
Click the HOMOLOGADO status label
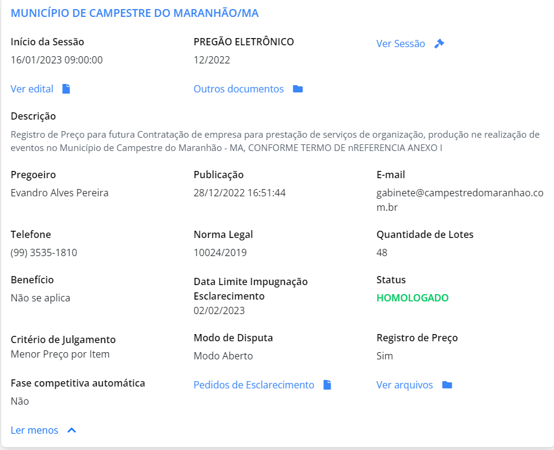point(412,298)
